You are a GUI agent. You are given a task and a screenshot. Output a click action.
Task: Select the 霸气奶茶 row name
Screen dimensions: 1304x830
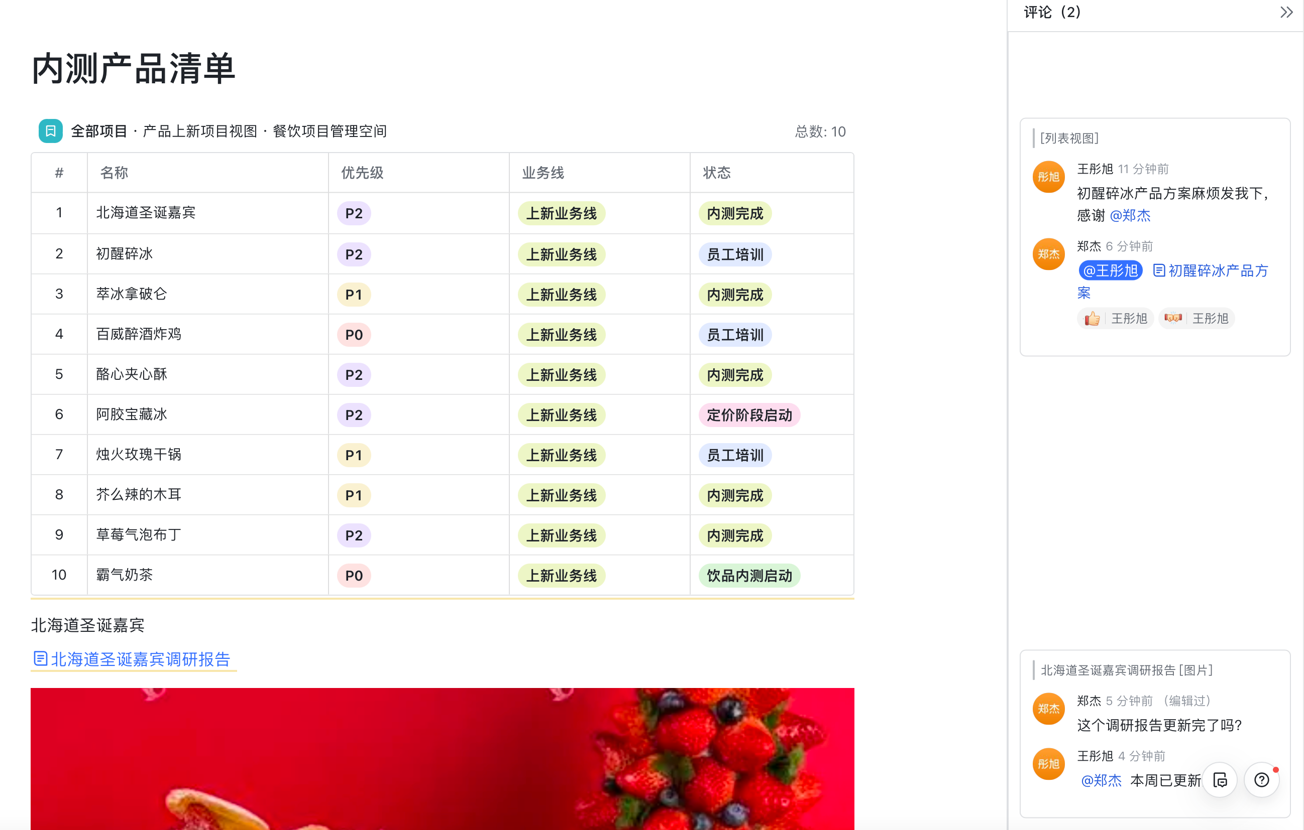(x=125, y=575)
